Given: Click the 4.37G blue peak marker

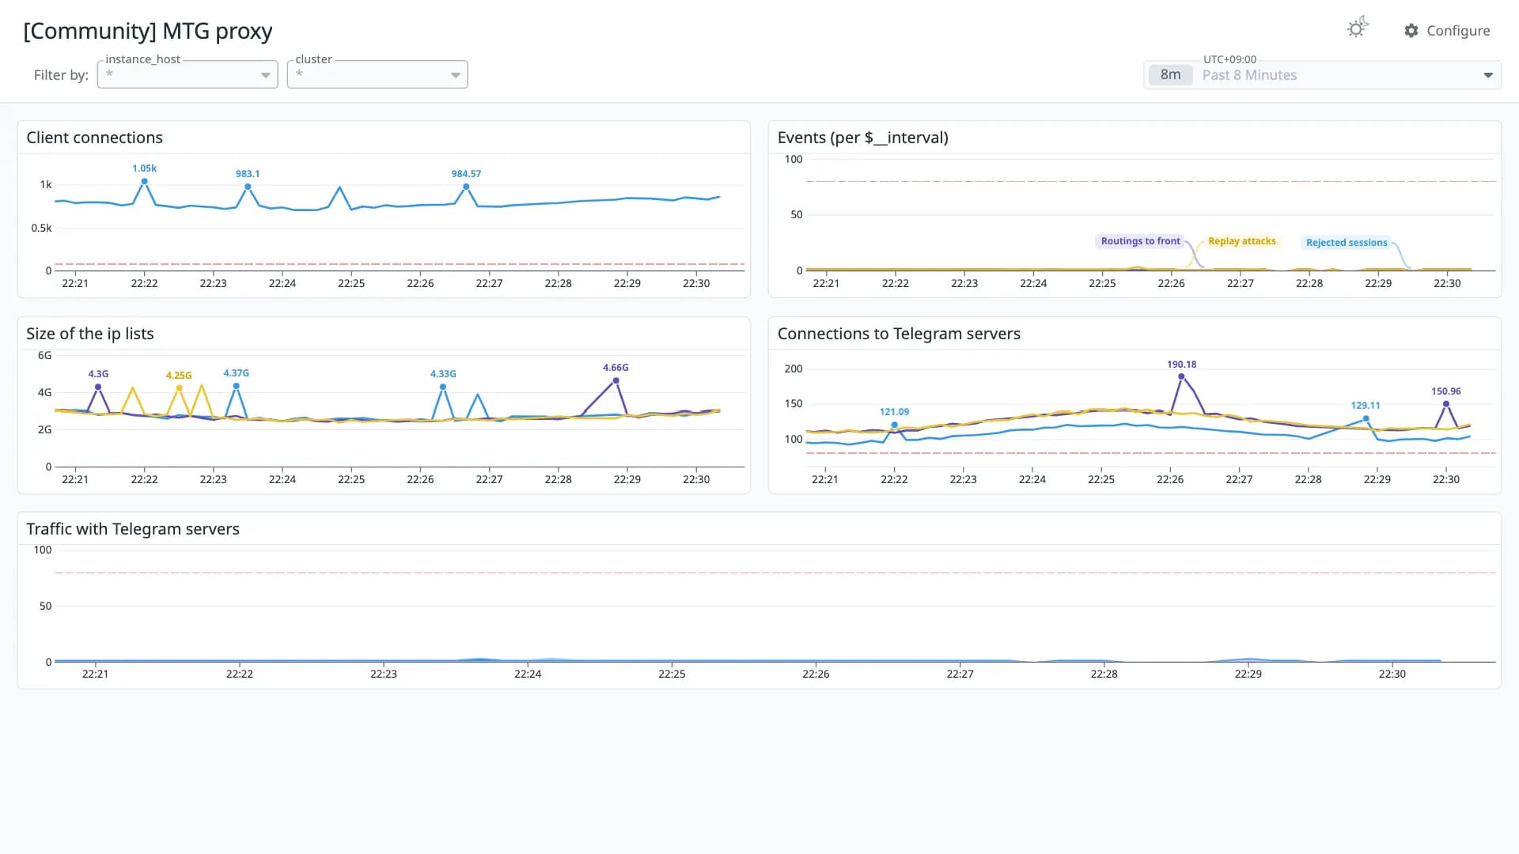Looking at the screenshot, I should pyautogui.click(x=236, y=386).
